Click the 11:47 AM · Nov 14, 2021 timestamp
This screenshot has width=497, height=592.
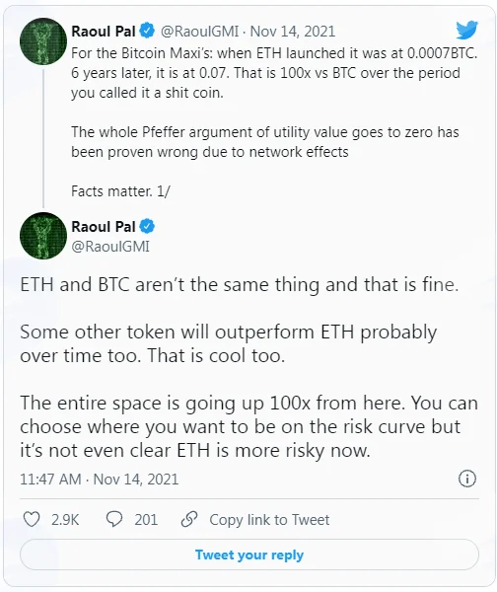click(100, 480)
